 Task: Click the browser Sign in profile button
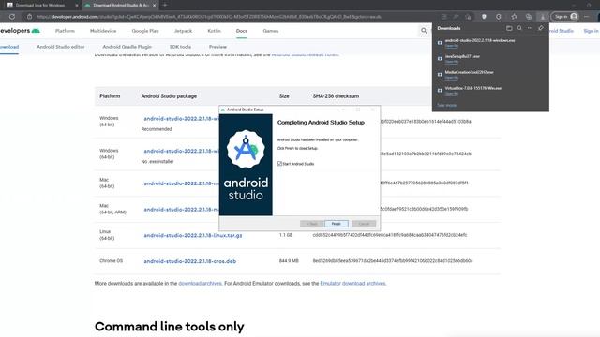coord(565,17)
